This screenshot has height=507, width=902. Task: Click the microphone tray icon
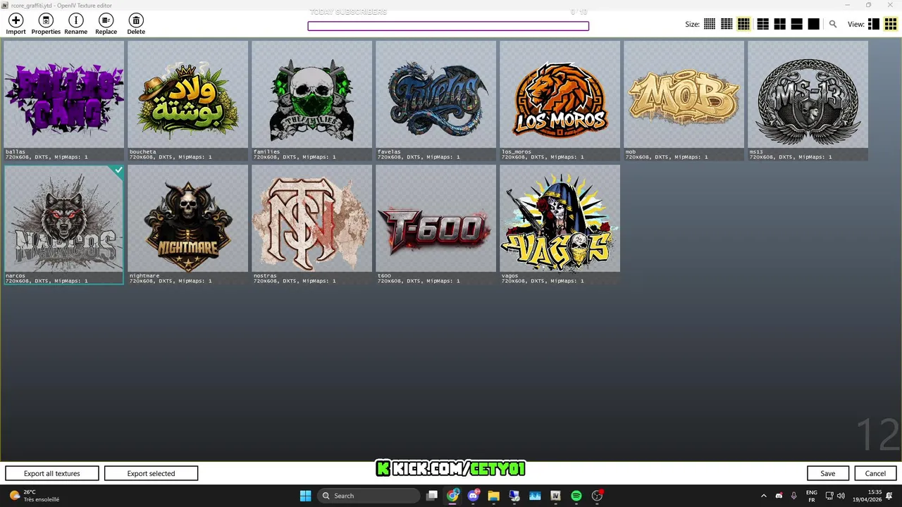794,496
